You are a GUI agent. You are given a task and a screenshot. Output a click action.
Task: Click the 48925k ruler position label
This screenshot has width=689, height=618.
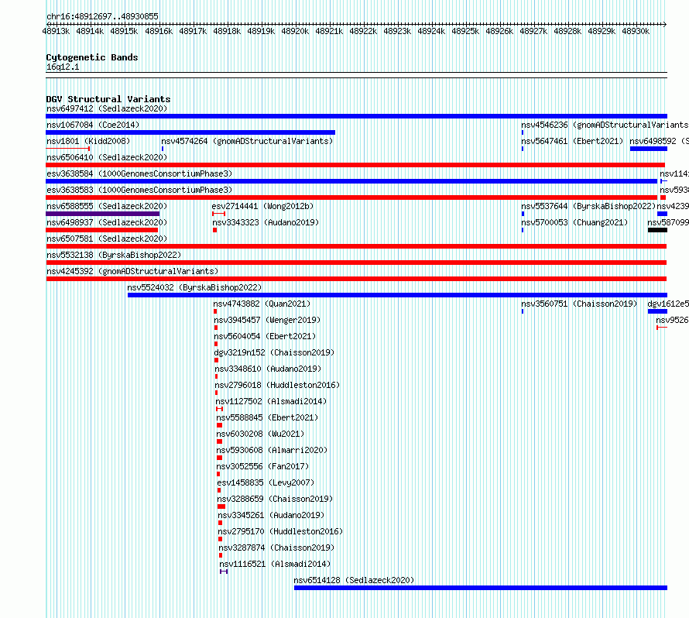pos(465,31)
